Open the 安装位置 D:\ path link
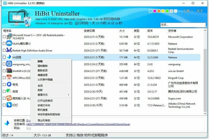The height and width of the screenshot is (139, 209). 28,120
